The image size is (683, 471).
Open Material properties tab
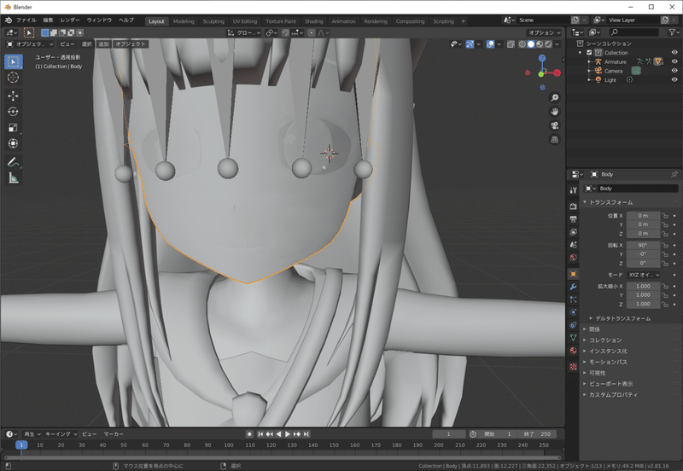tap(573, 351)
